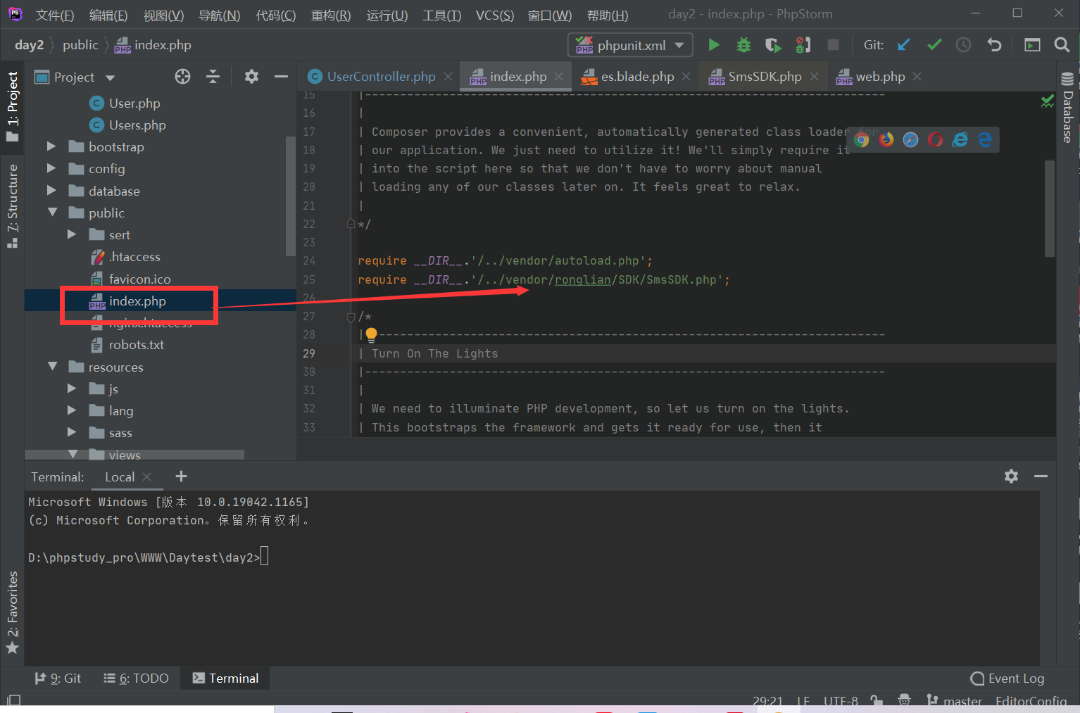This screenshot has width=1080, height=713.
Task: Click UTF-8 encoding in status bar
Action: click(x=841, y=700)
